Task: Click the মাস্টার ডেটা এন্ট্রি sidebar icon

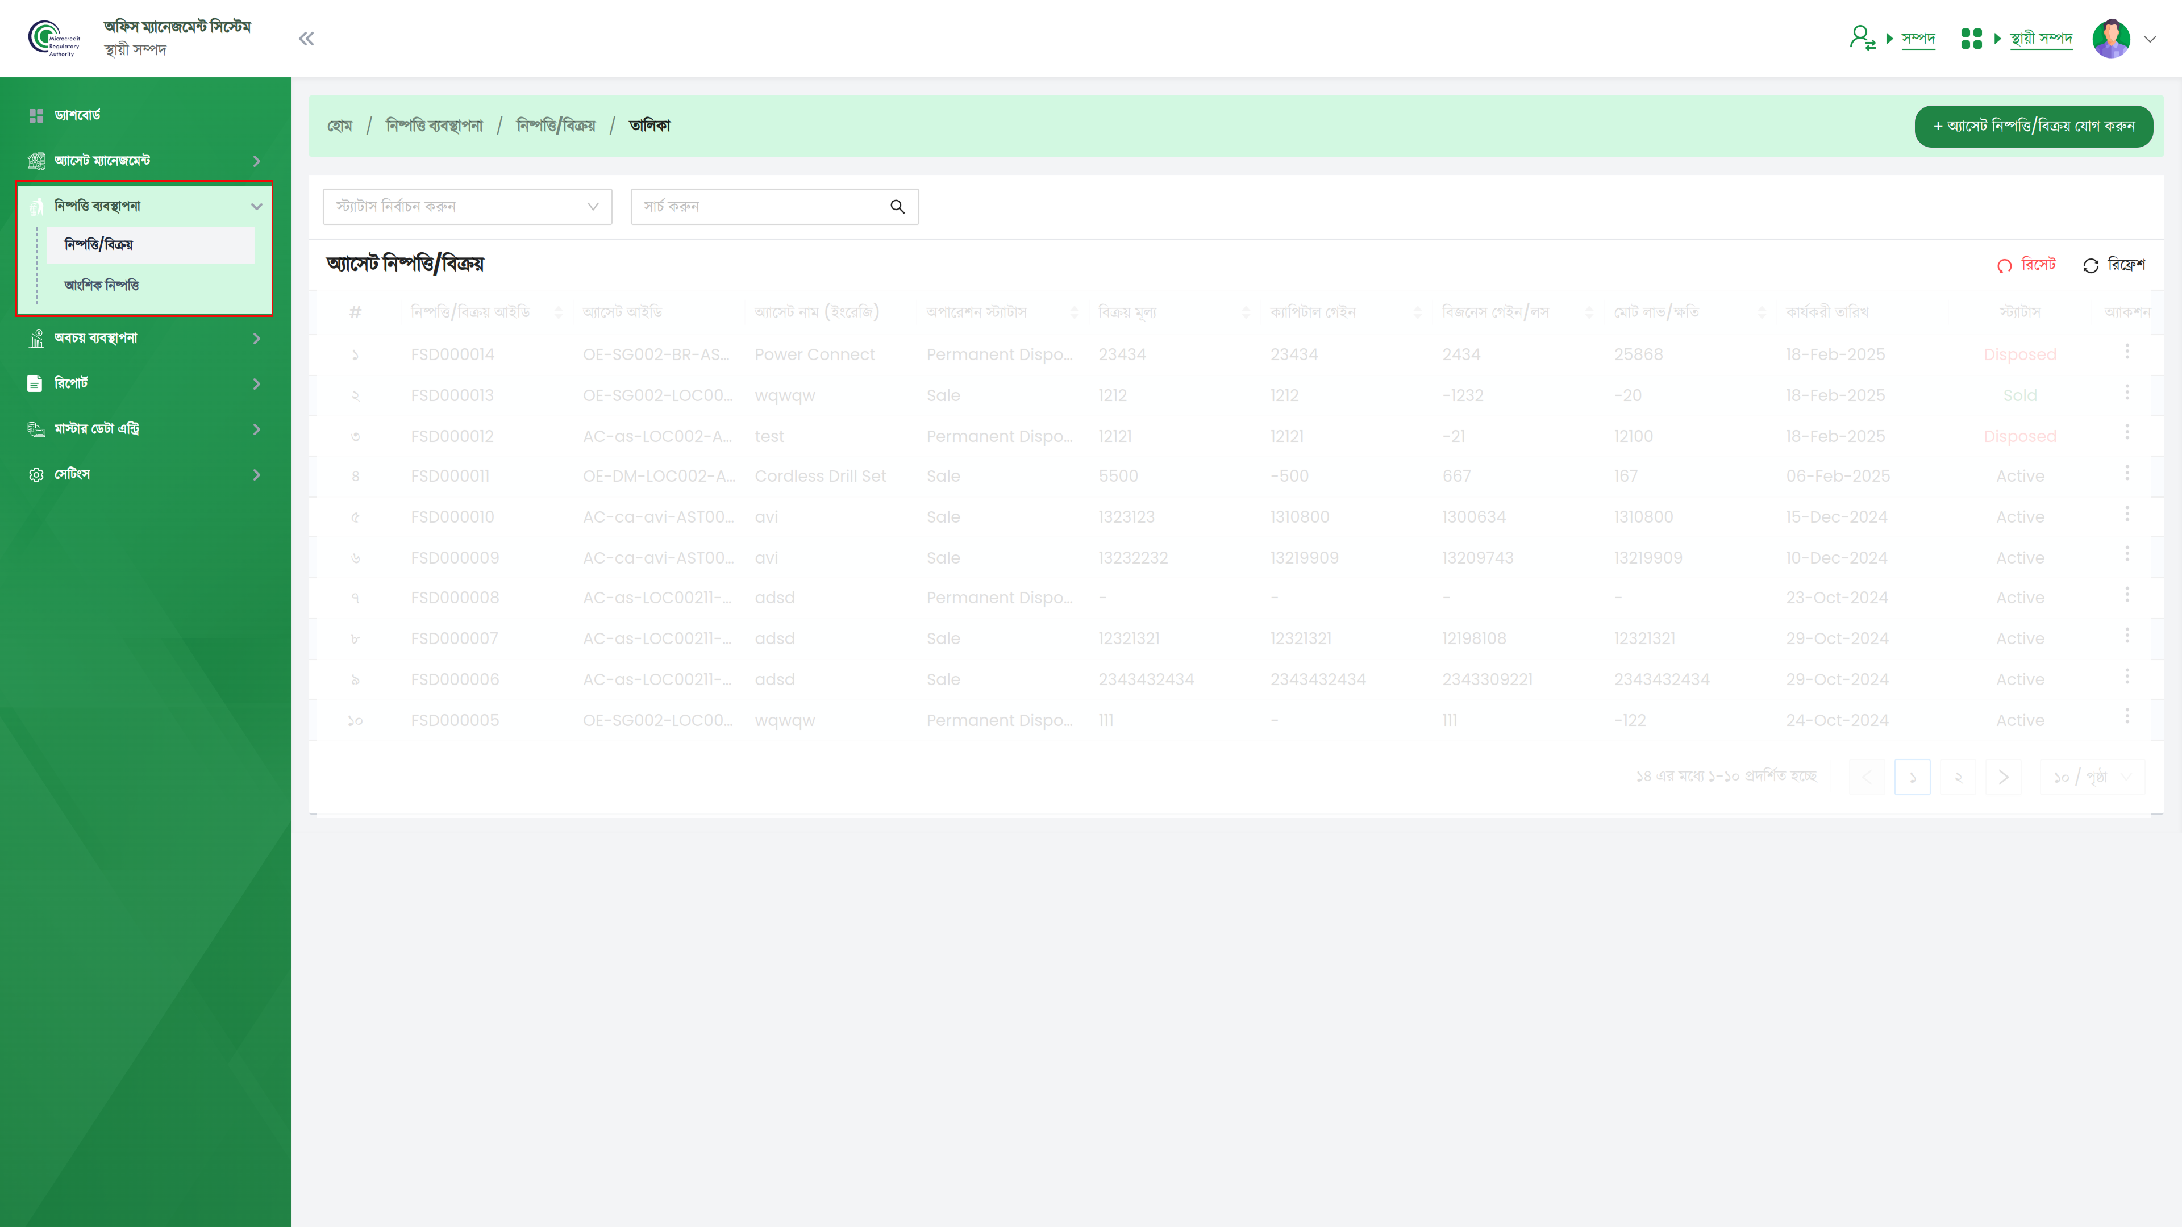Action: (x=36, y=429)
